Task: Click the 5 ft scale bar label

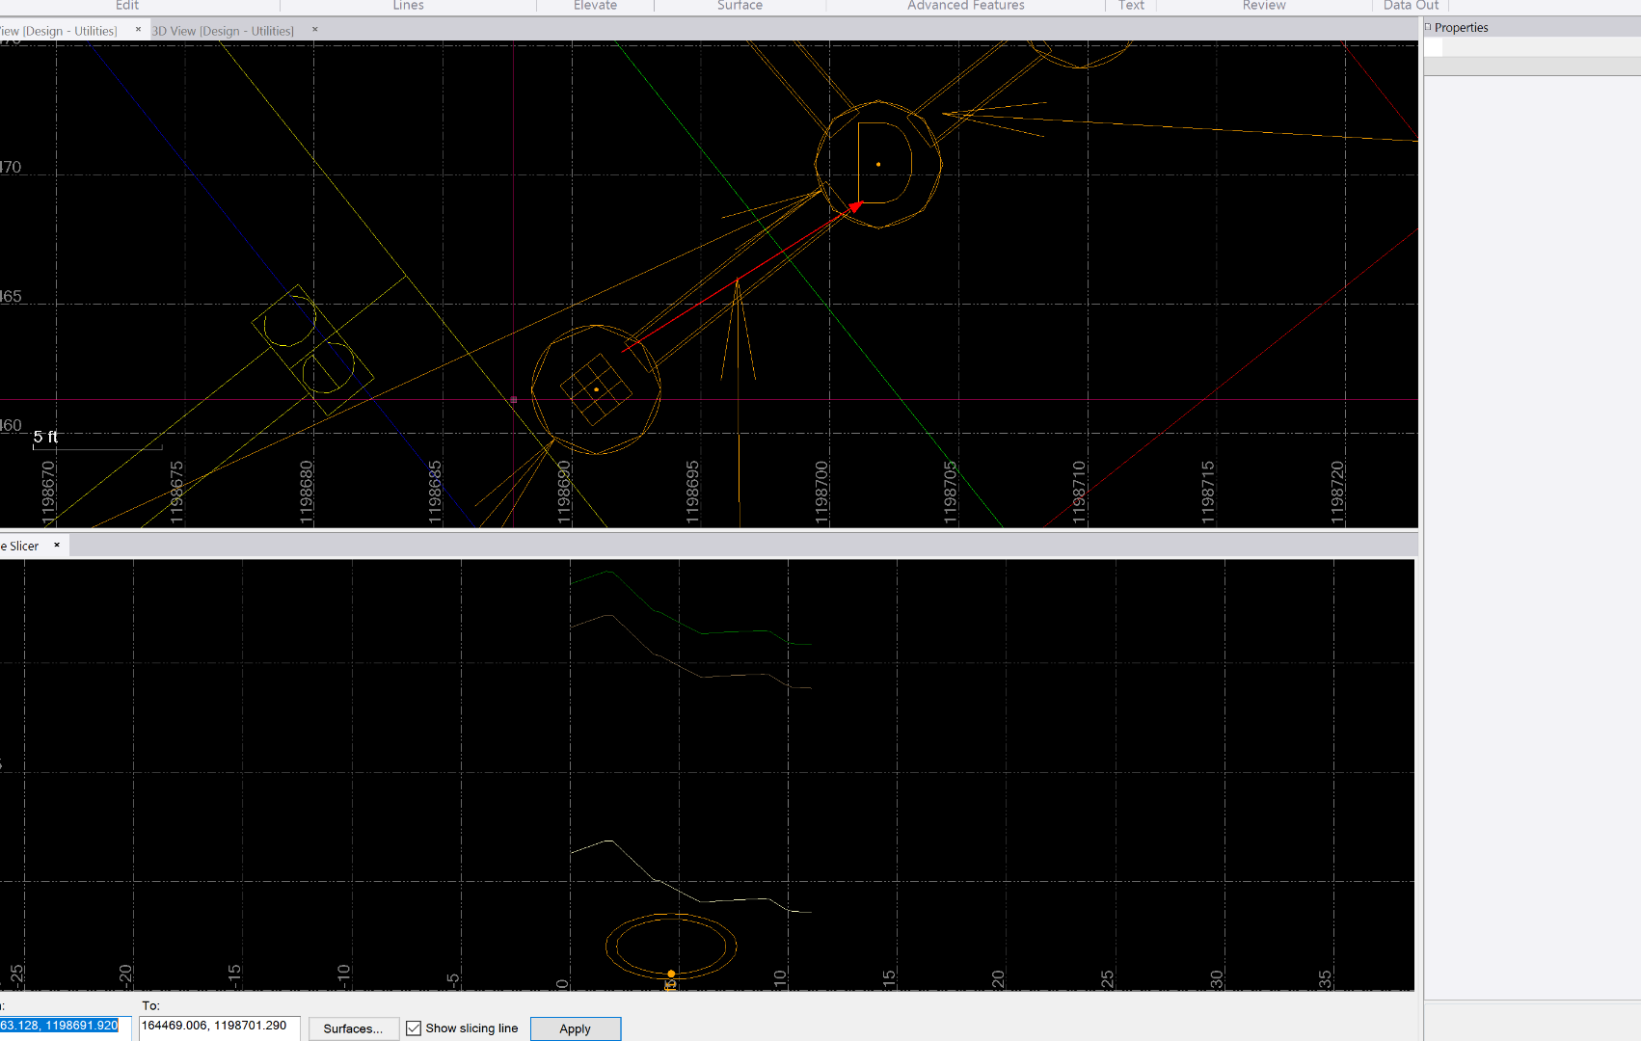Action: [45, 438]
